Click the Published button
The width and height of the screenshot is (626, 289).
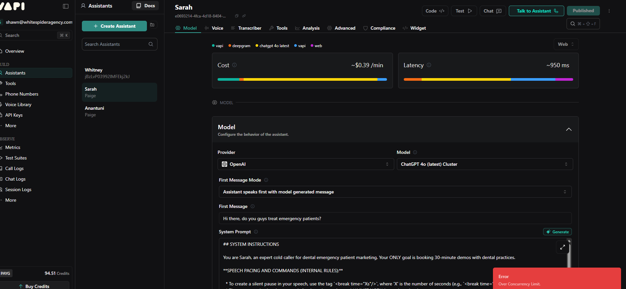(x=583, y=11)
